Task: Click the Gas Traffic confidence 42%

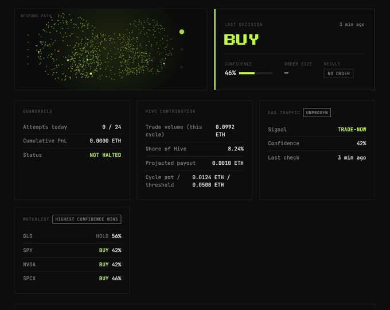Action: click(x=361, y=144)
